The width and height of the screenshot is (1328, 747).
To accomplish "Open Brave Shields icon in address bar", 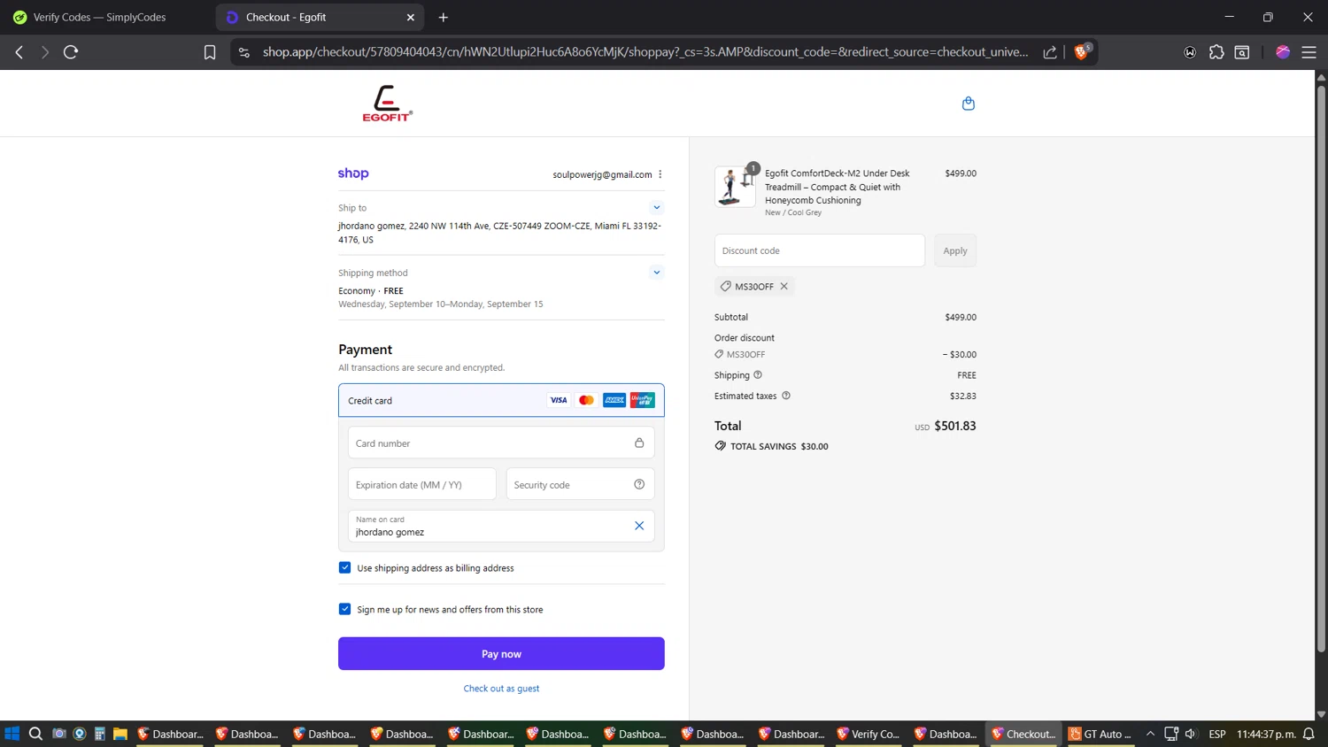I will 1082,51.
